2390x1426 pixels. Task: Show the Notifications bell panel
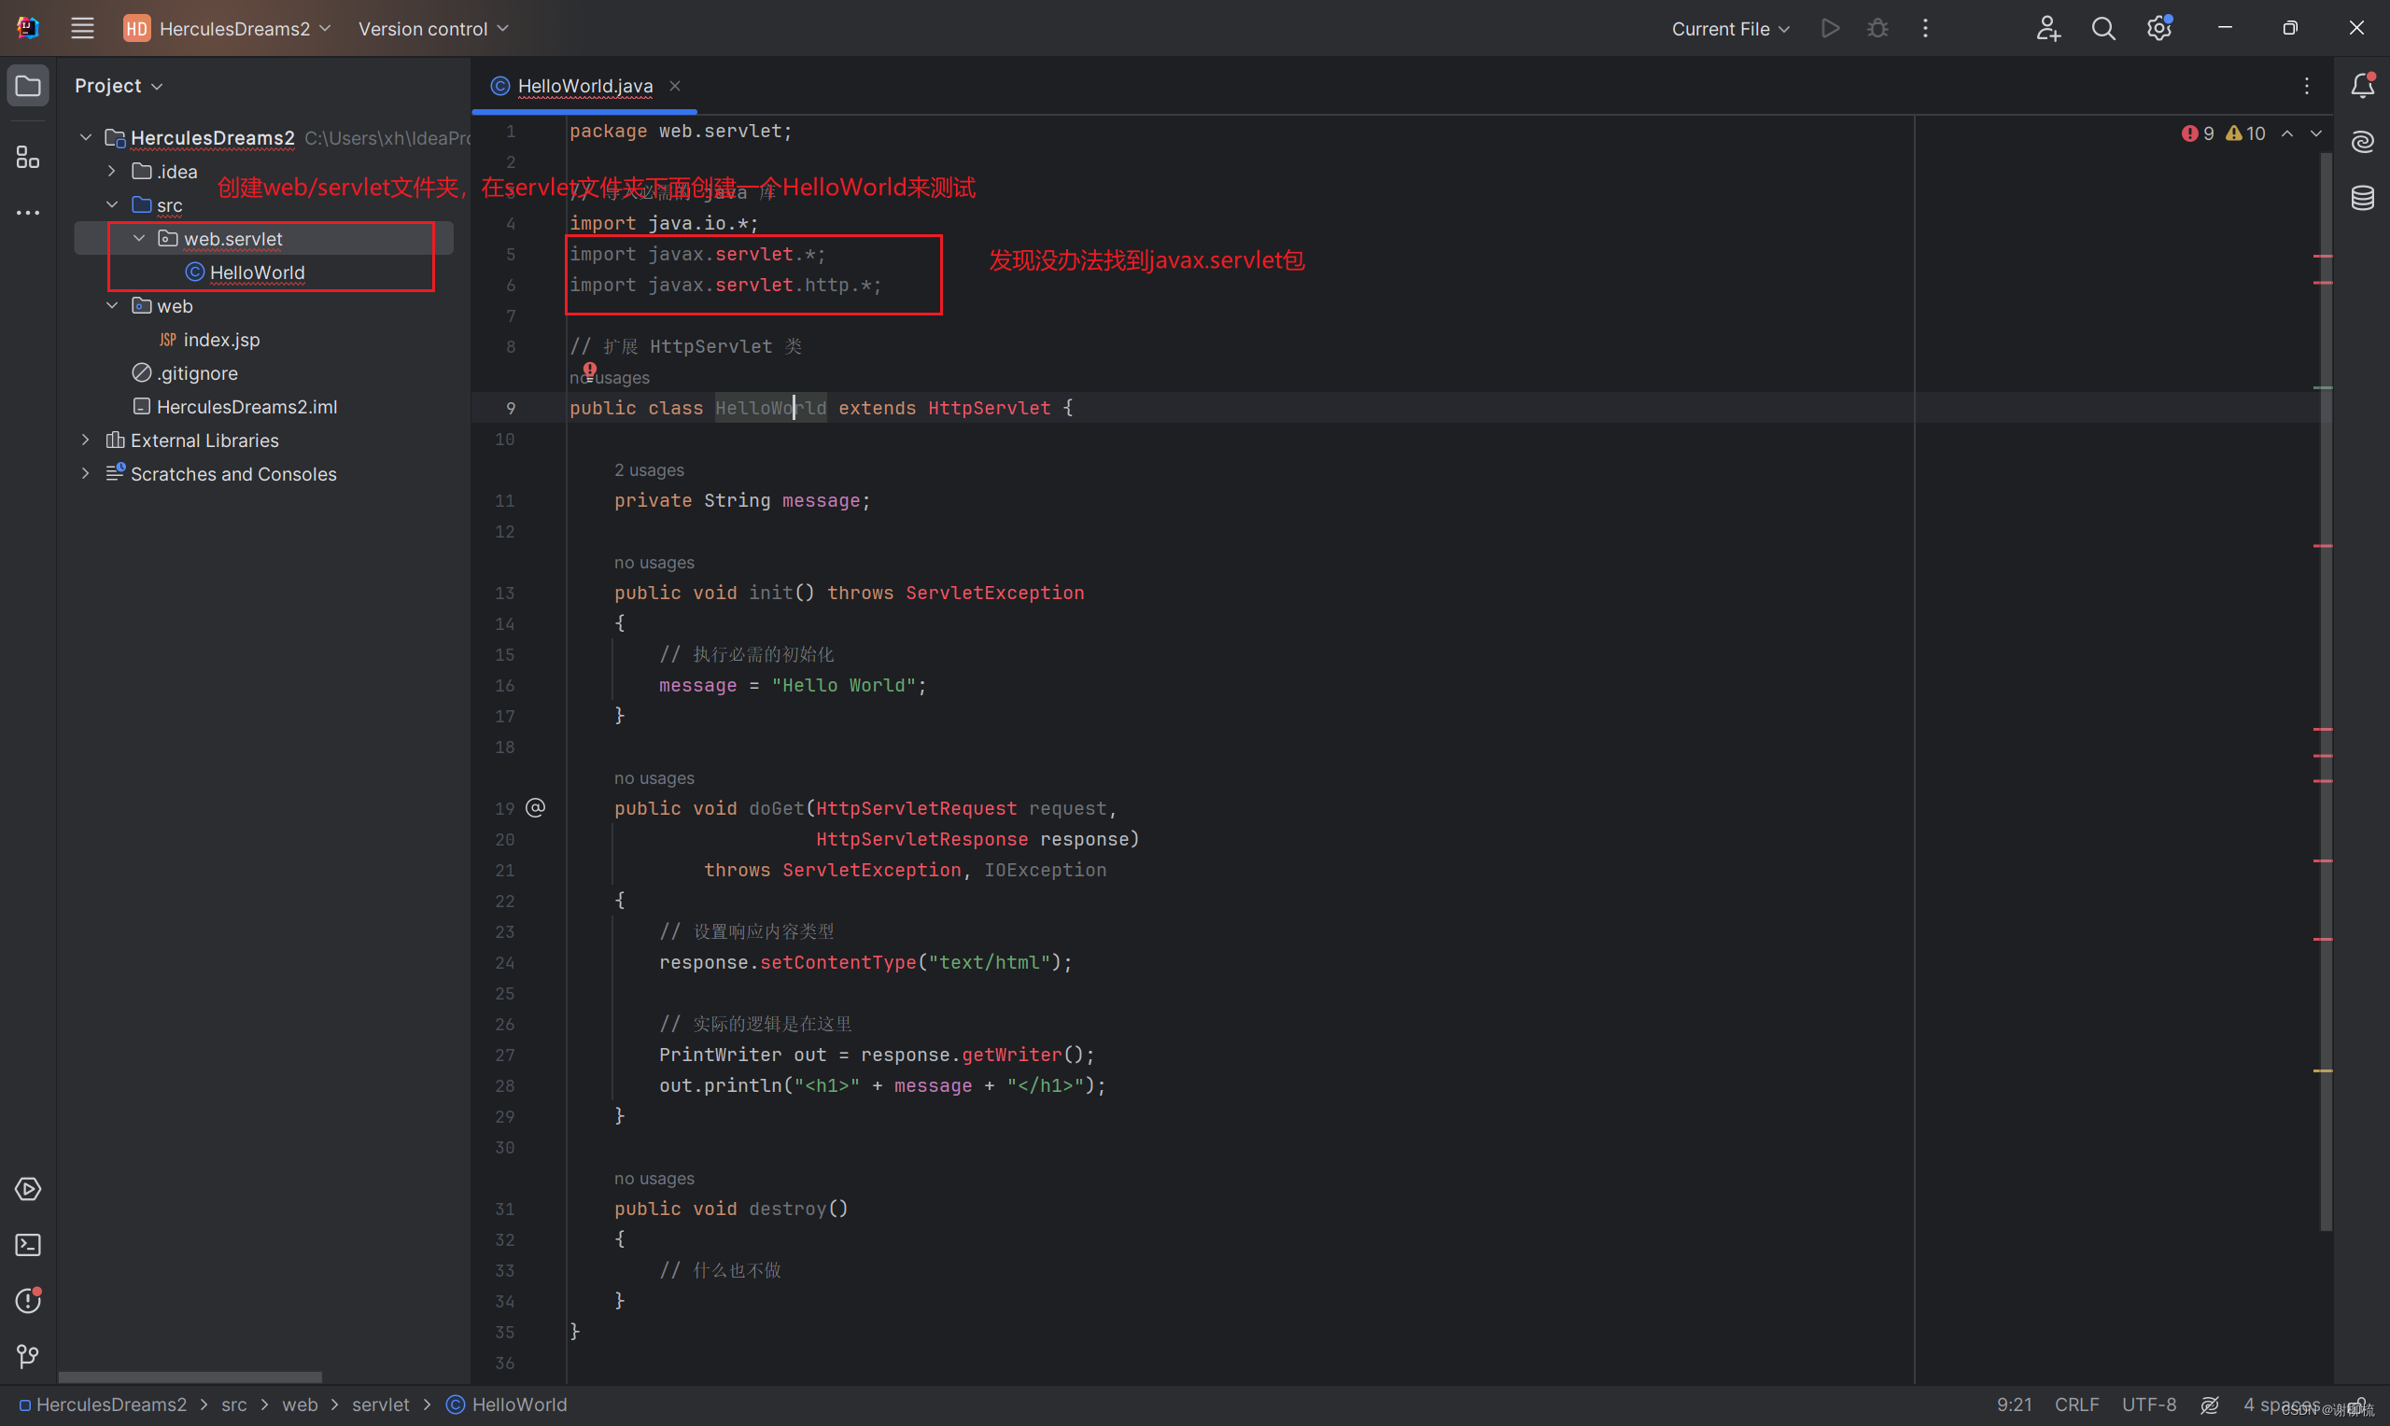pyautogui.click(x=2363, y=86)
